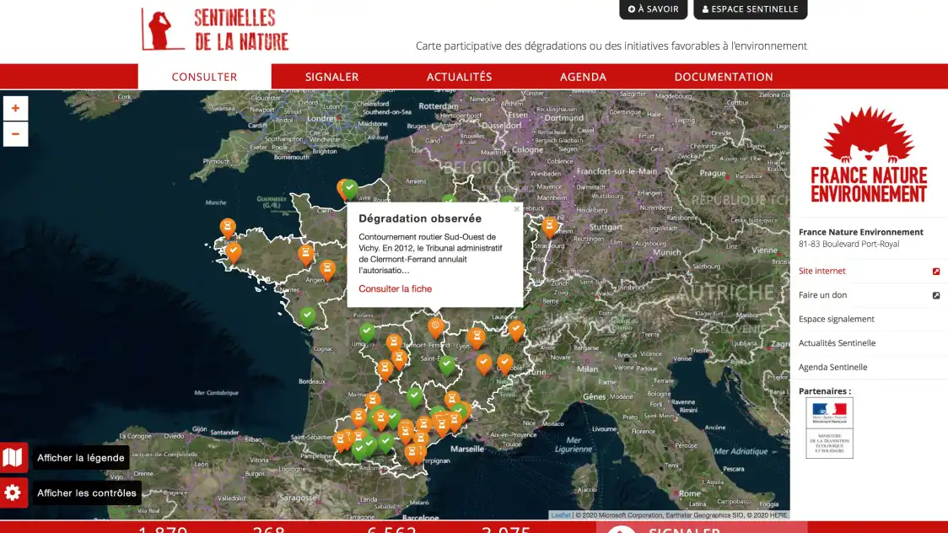Screen dimensions: 948x533
Task: Follow the Consulter la fiche link
Action: [x=396, y=289]
